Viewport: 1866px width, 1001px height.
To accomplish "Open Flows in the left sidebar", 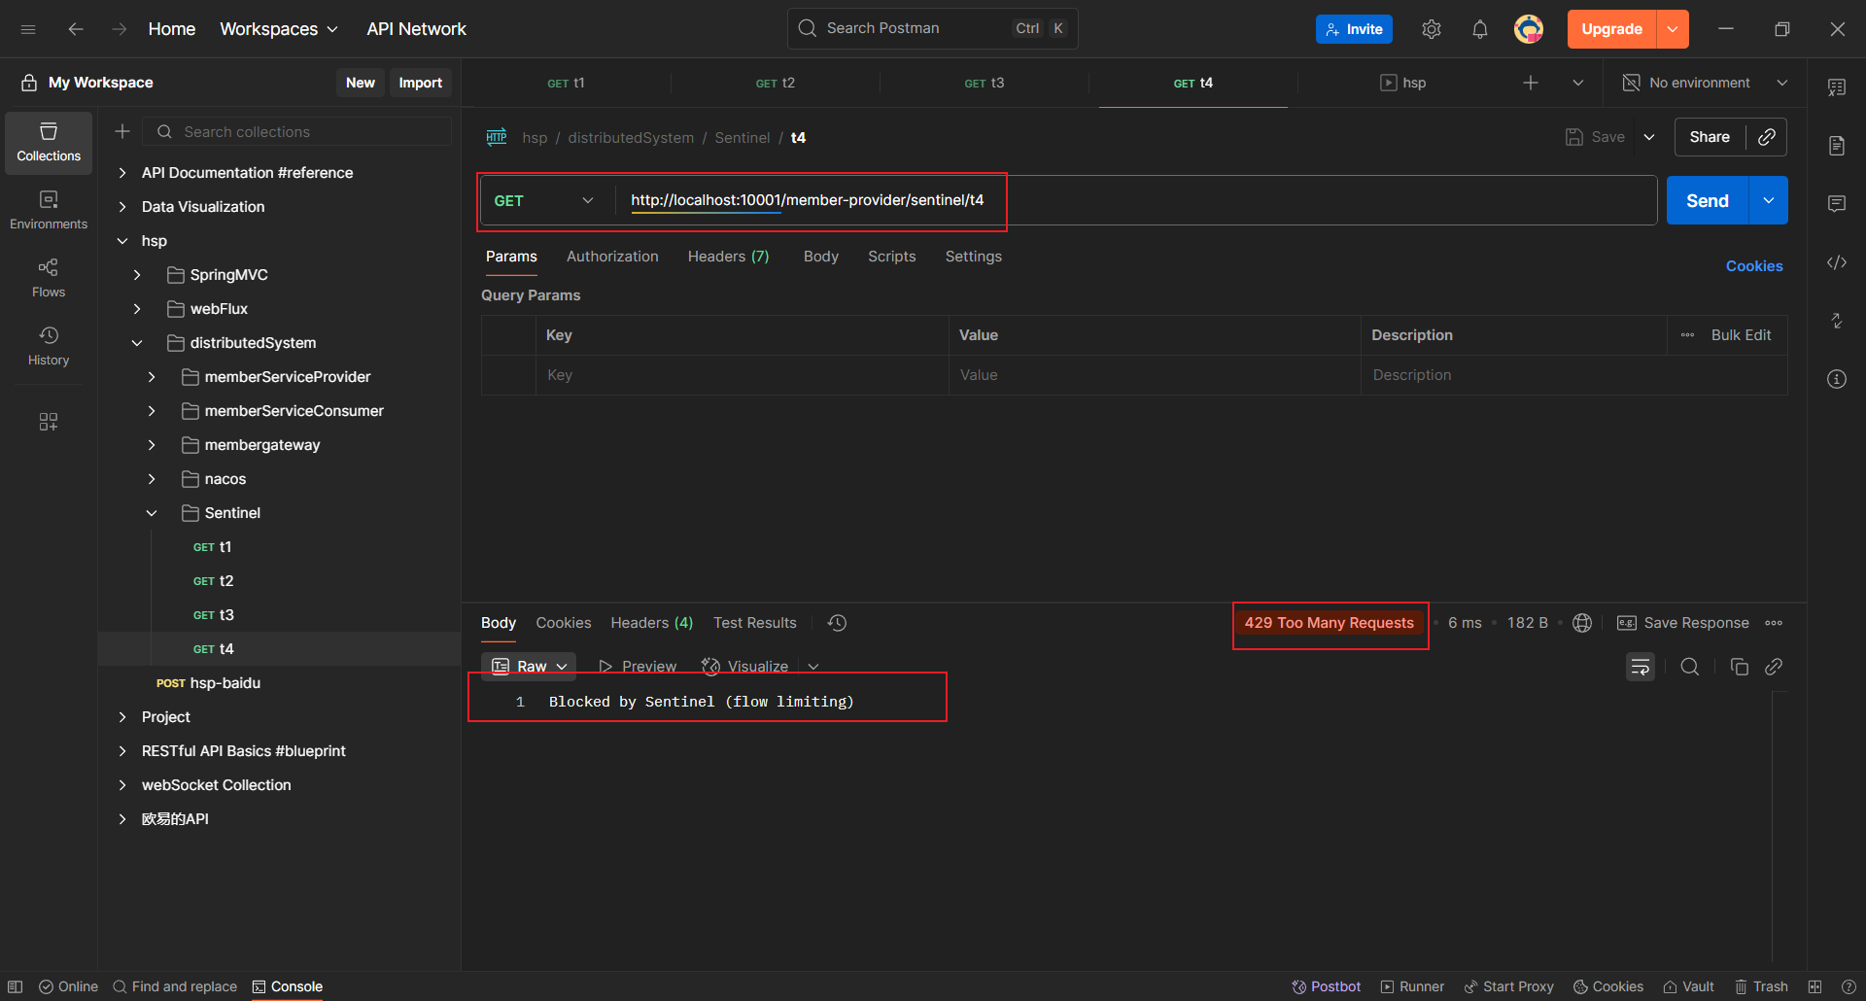I will (x=49, y=278).
